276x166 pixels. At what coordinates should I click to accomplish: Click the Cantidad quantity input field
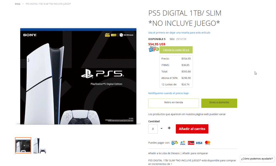[153, 129]
